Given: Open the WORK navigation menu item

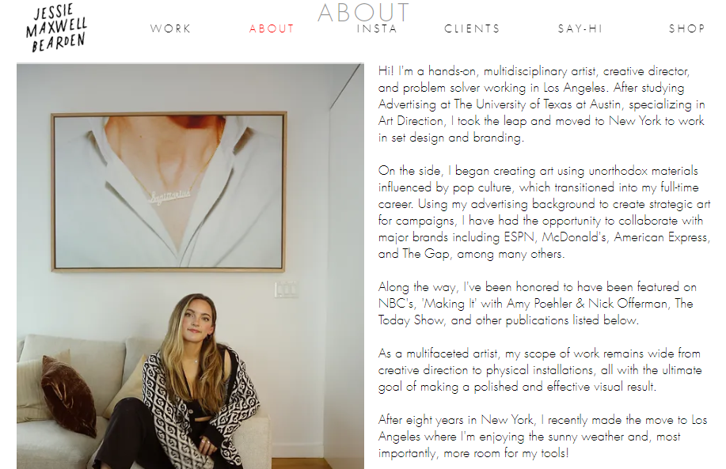Looking at the screenshot, I should point(170,28).
